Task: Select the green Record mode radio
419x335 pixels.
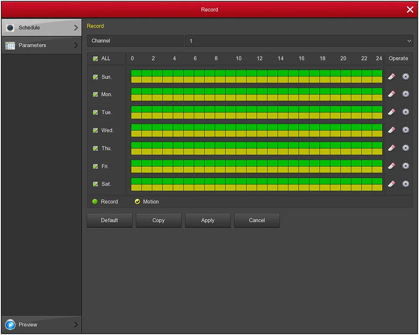Action: [x=95, y=202]
